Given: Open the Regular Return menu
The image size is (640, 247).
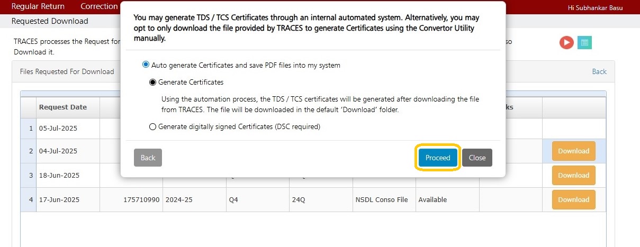Looking at the screenshot, I should [38, 6].
